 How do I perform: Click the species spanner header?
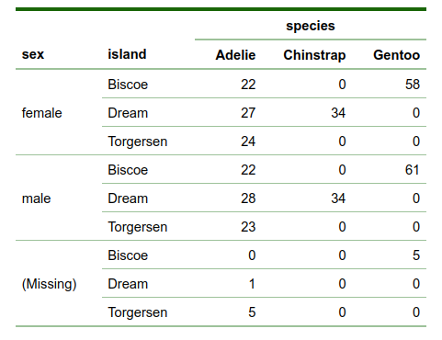click(x=311, y=26)
